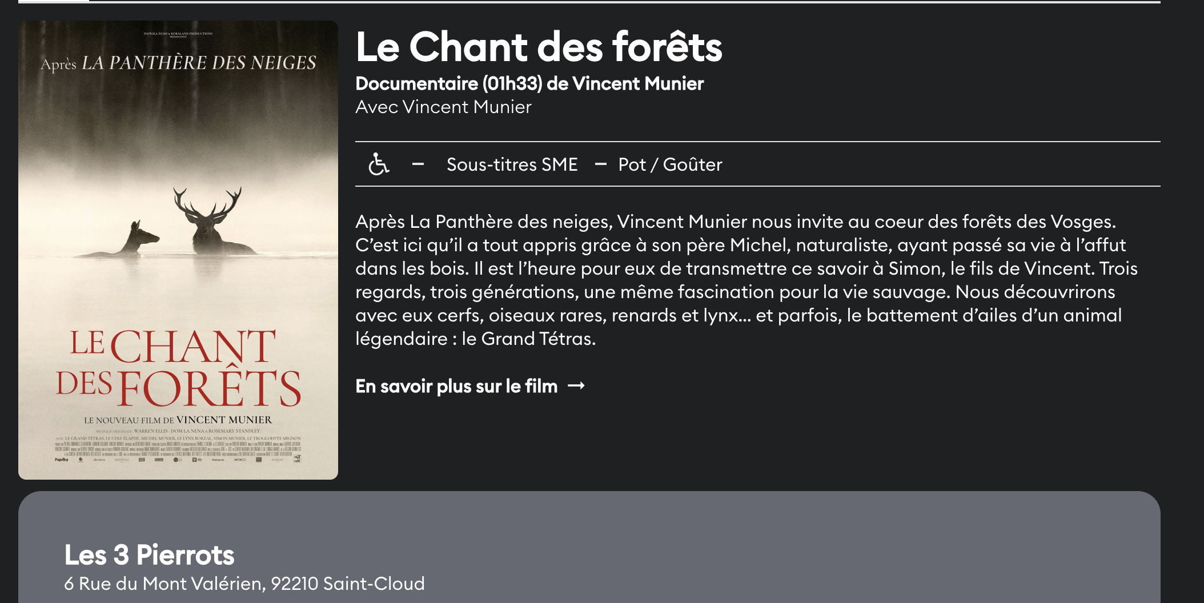Click the red 'LE CHANT DES FORÊTS' poster title

[178, 368]
